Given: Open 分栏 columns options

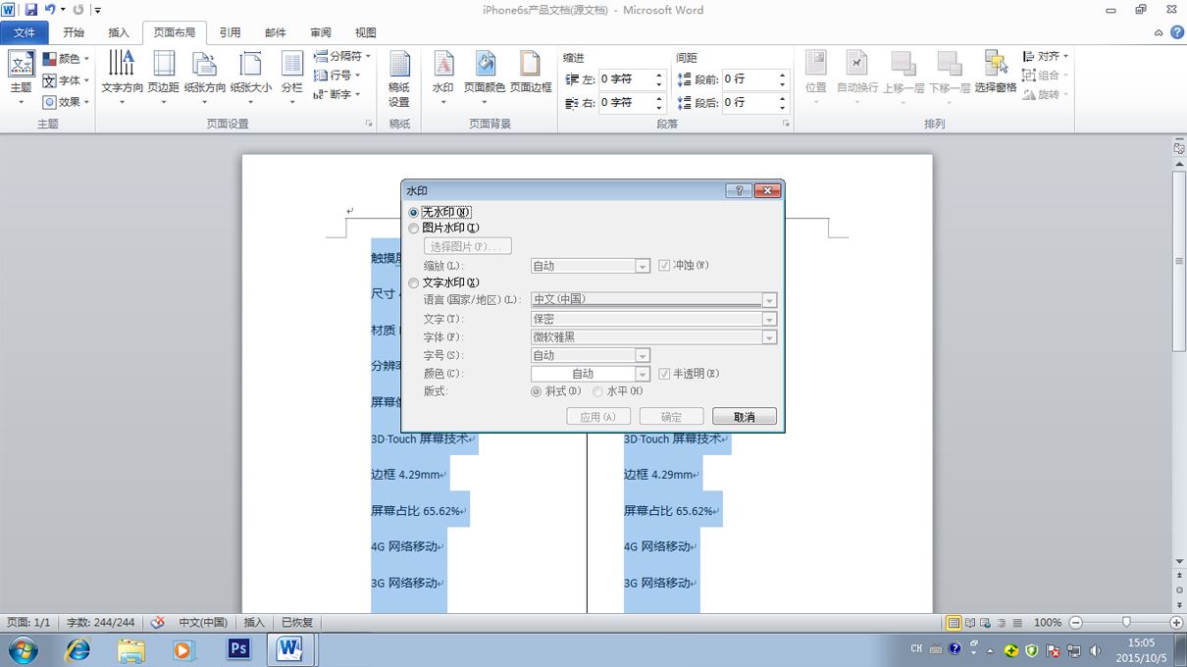Looking at the screenshot, I should click(292, 77).
